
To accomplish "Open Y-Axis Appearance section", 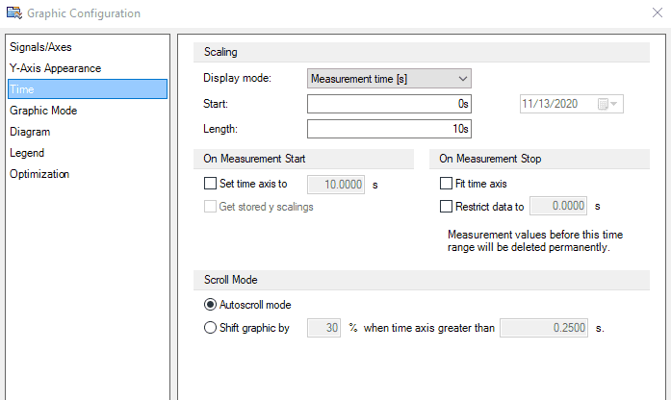I will 55,68.
